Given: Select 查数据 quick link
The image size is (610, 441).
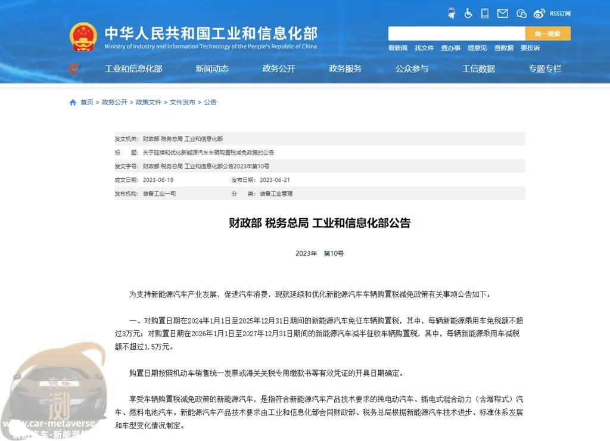Looking at the screenshot, I should coord(504,48).
